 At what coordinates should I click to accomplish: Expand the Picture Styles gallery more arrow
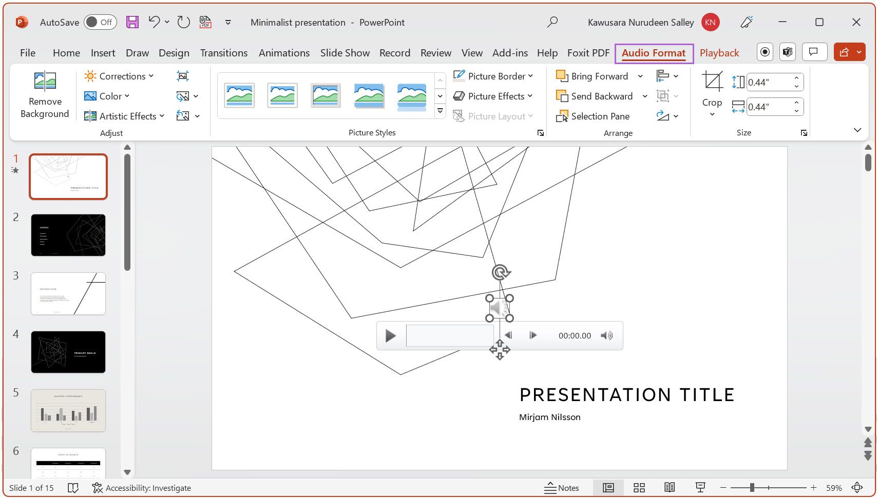tap(440, 111)
